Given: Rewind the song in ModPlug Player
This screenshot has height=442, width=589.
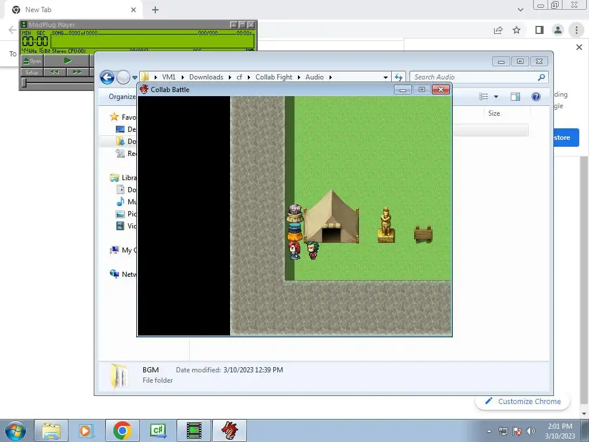Looking at the screenshot, I should pyautogui.click(x=55, y=72).
